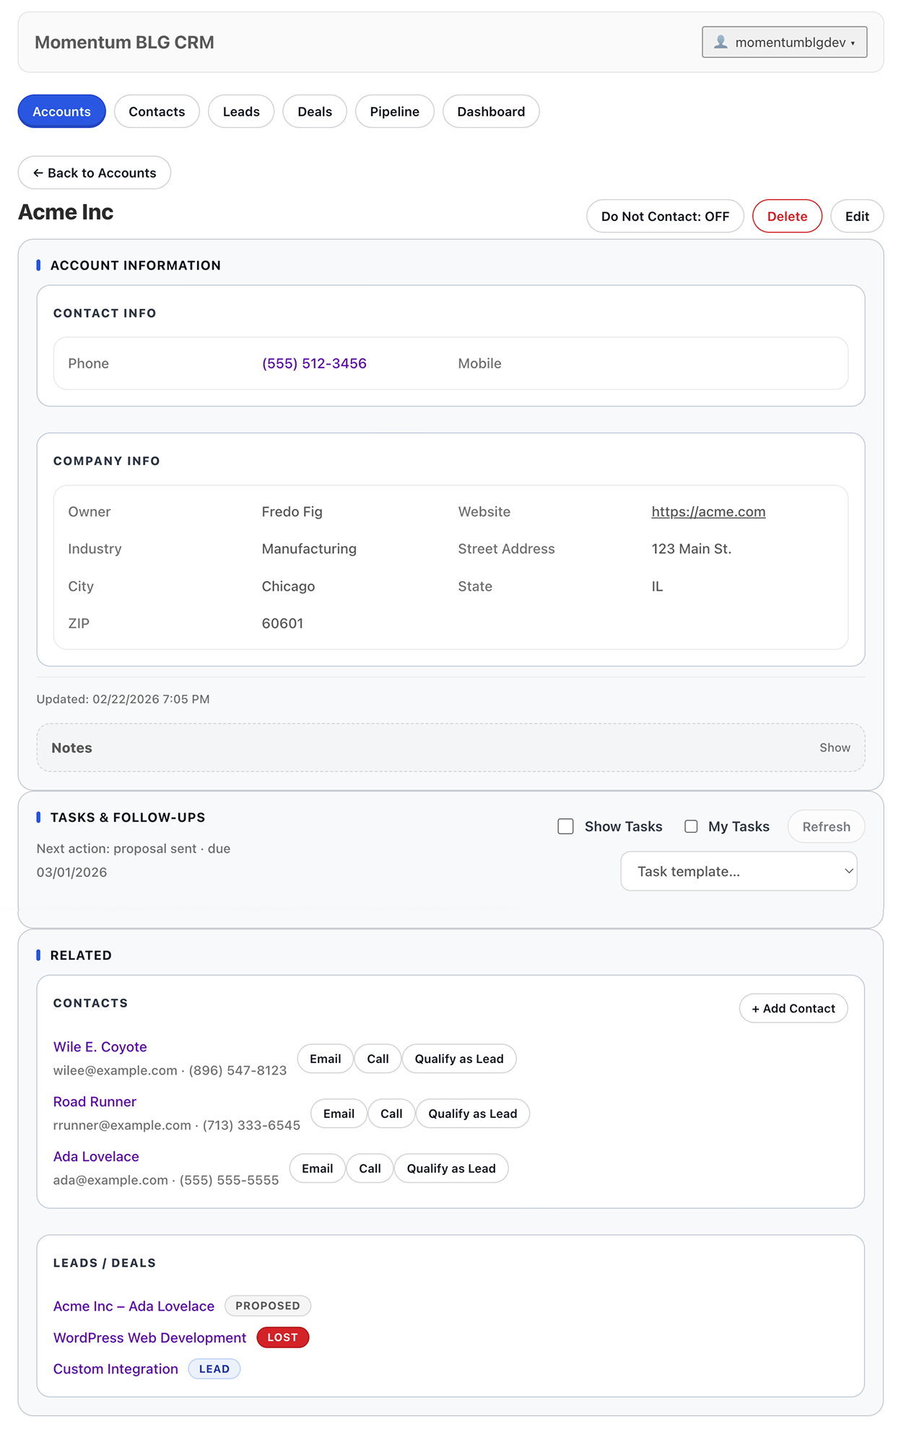This screenshot has width=901, height=1432.
Task: Refresh the tasks list
Action: pyautogui.click(x=825, y=827)
